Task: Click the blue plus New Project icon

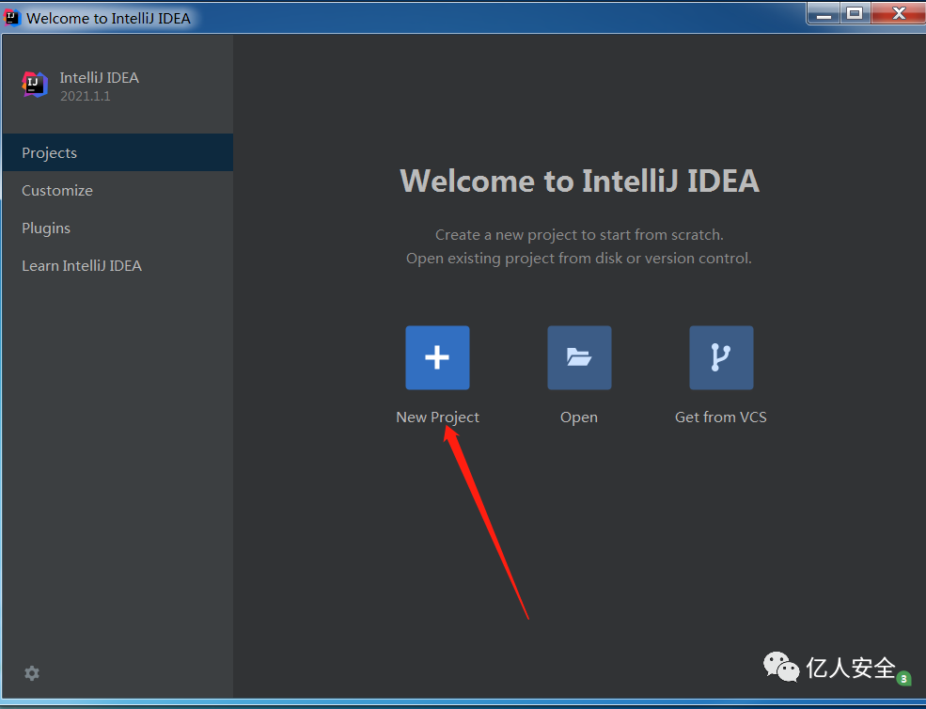Action: tap(437, 357)
